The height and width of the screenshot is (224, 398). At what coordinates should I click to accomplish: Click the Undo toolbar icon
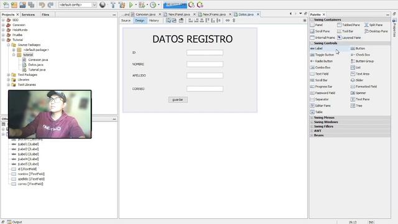pyautogui.click(x=42, y=4)
